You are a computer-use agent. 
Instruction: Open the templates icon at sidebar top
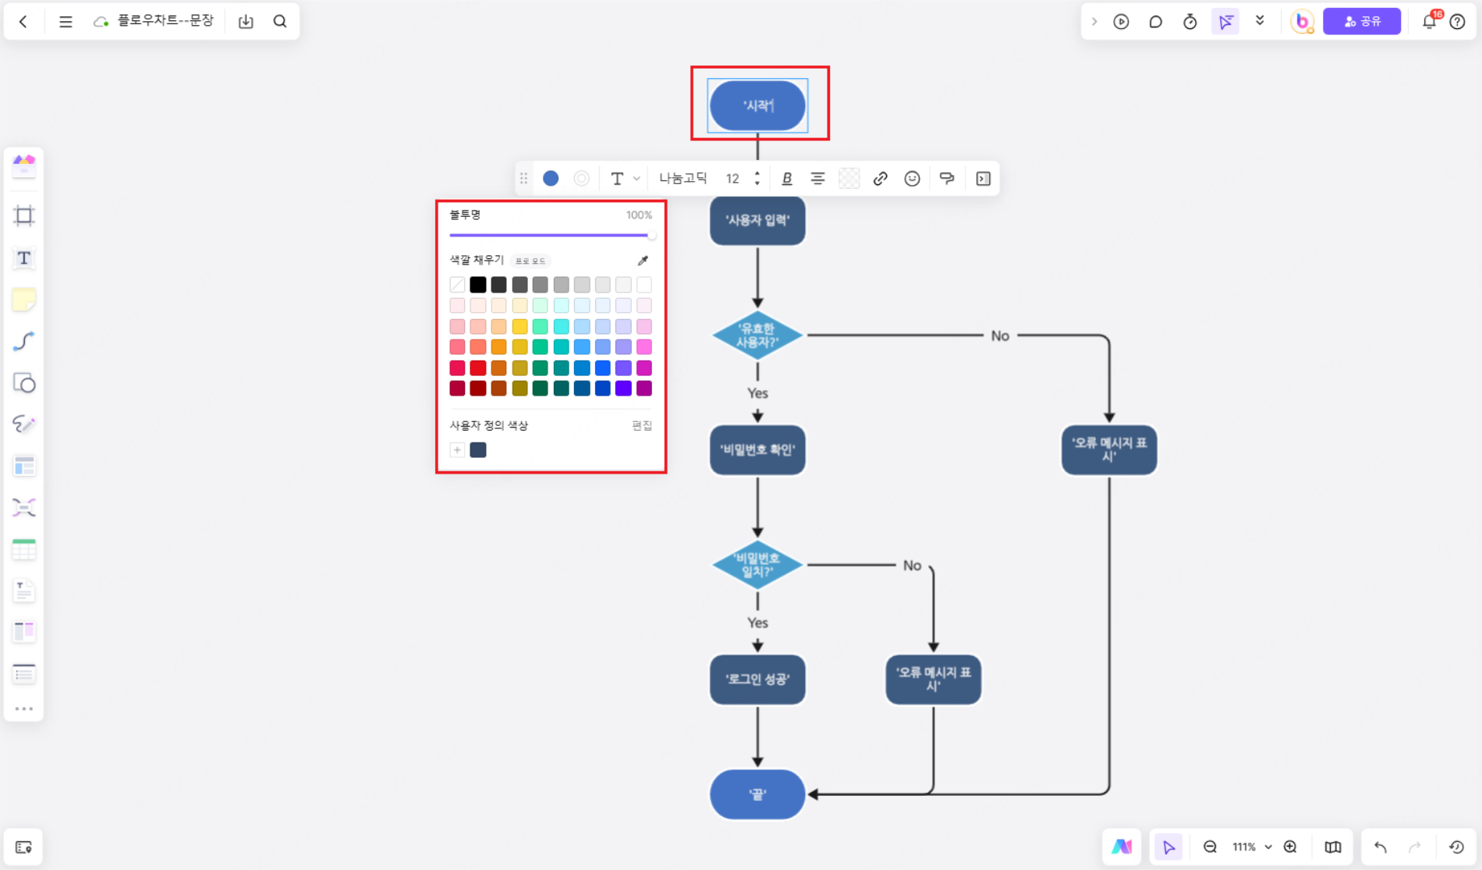[24, 165]
